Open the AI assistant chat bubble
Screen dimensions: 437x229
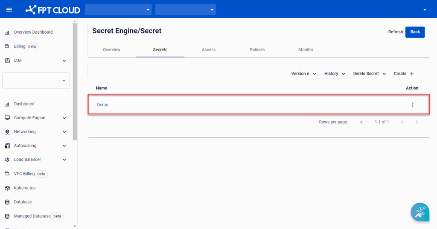pyautogui.click(x=420, y=212)
